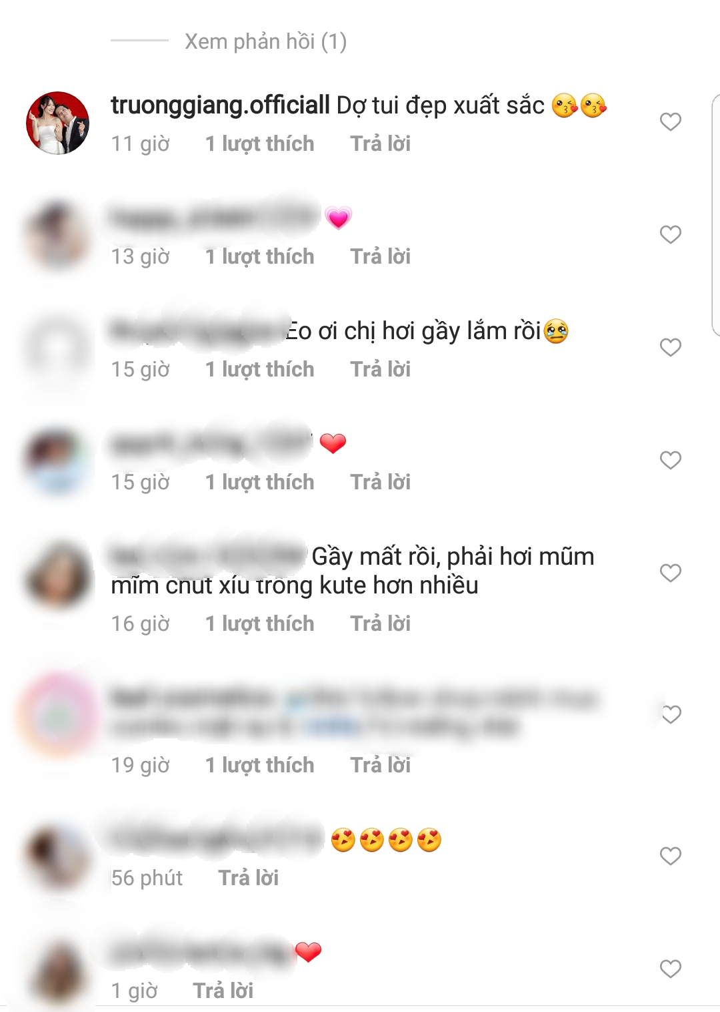Tap Trả lời under the 19 giờ comment

(381, 765)
